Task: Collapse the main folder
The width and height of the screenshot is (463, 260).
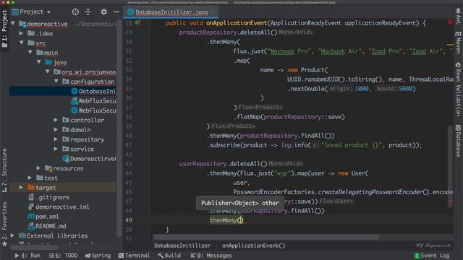Action: [30, 53]
